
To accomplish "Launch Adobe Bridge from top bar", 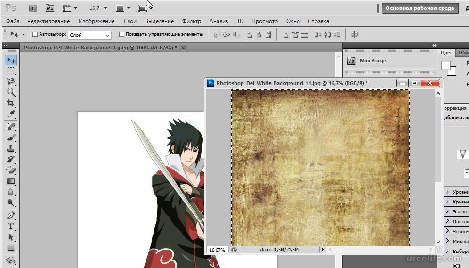I will [32, 8].
